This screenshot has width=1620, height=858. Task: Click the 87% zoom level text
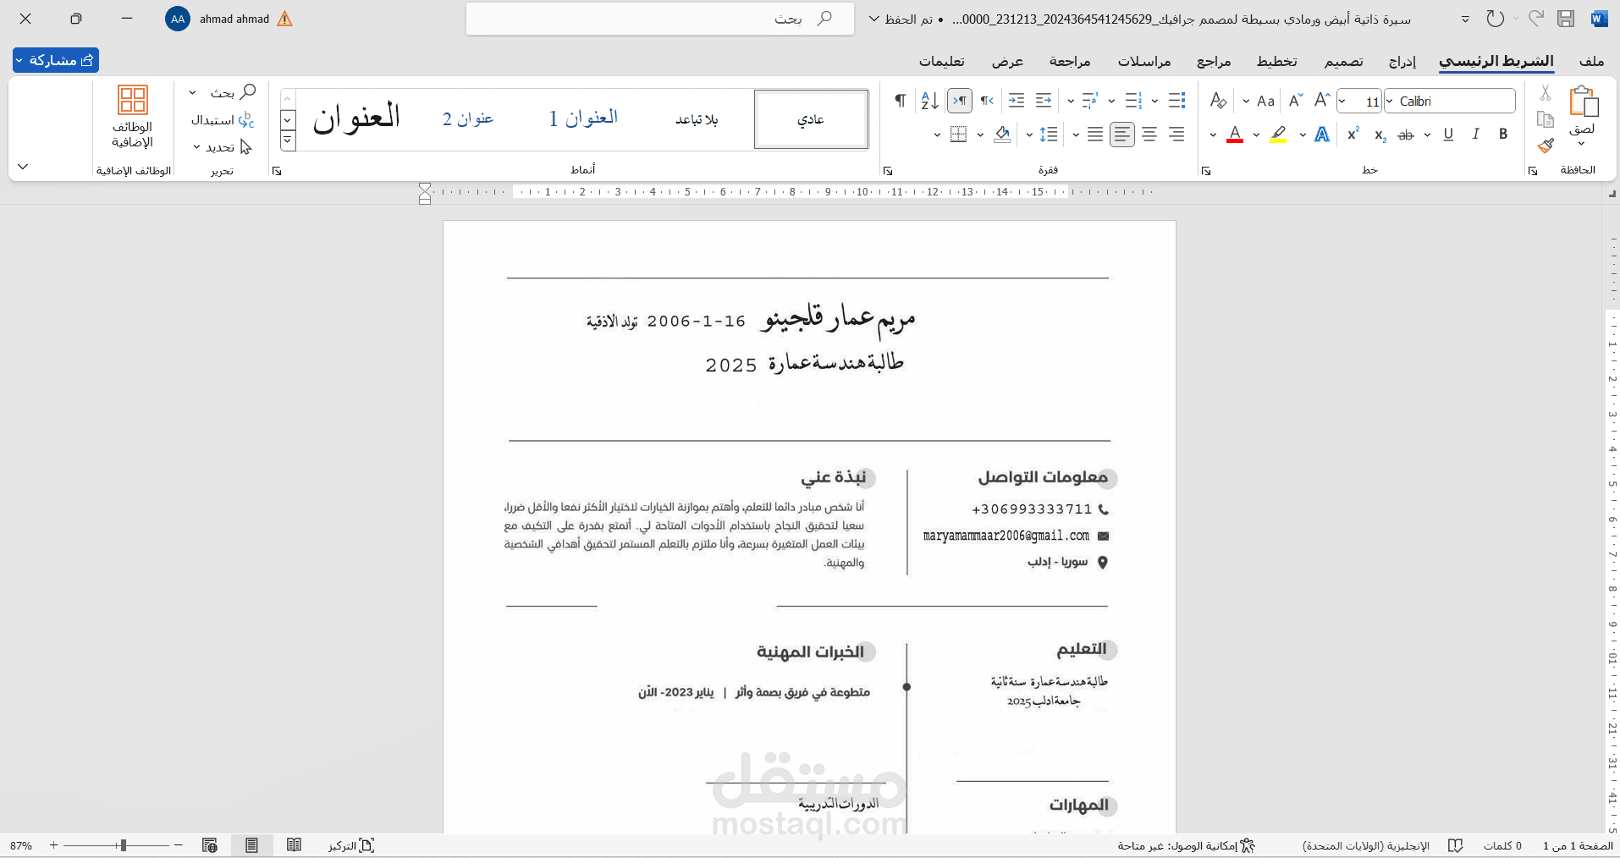click(x=21, y=845)
